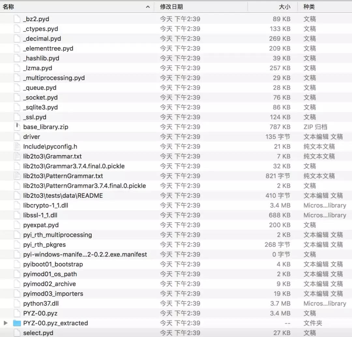This screenshot has width=352, height=337.
Task: Select the document icon beside lib2to3\Grammar.txt
Action: [x=16, y=156]
